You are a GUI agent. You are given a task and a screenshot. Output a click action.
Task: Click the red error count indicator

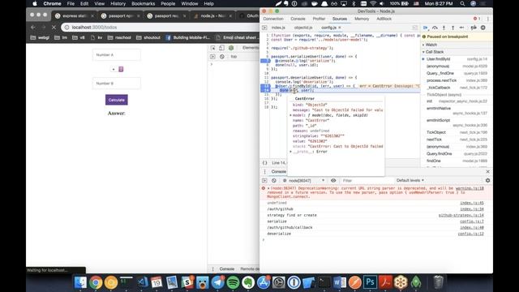coord(477,19)
